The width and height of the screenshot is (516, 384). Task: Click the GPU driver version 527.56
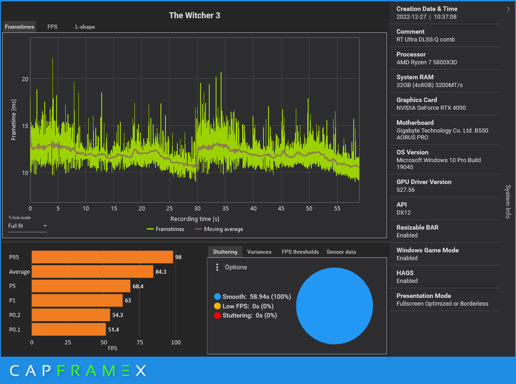(405, 189)
